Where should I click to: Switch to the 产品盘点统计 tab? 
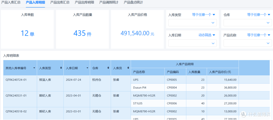coord(133,3)
